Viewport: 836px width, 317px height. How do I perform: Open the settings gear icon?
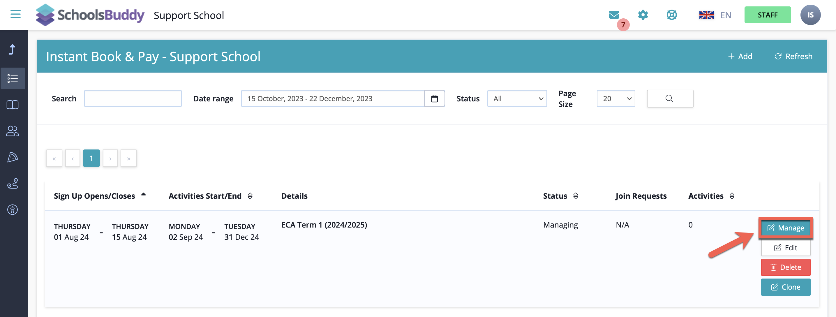(x=643, y=15)
